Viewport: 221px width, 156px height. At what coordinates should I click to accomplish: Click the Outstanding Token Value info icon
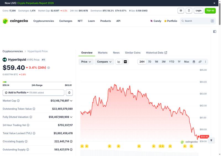(x=34, y=109)
